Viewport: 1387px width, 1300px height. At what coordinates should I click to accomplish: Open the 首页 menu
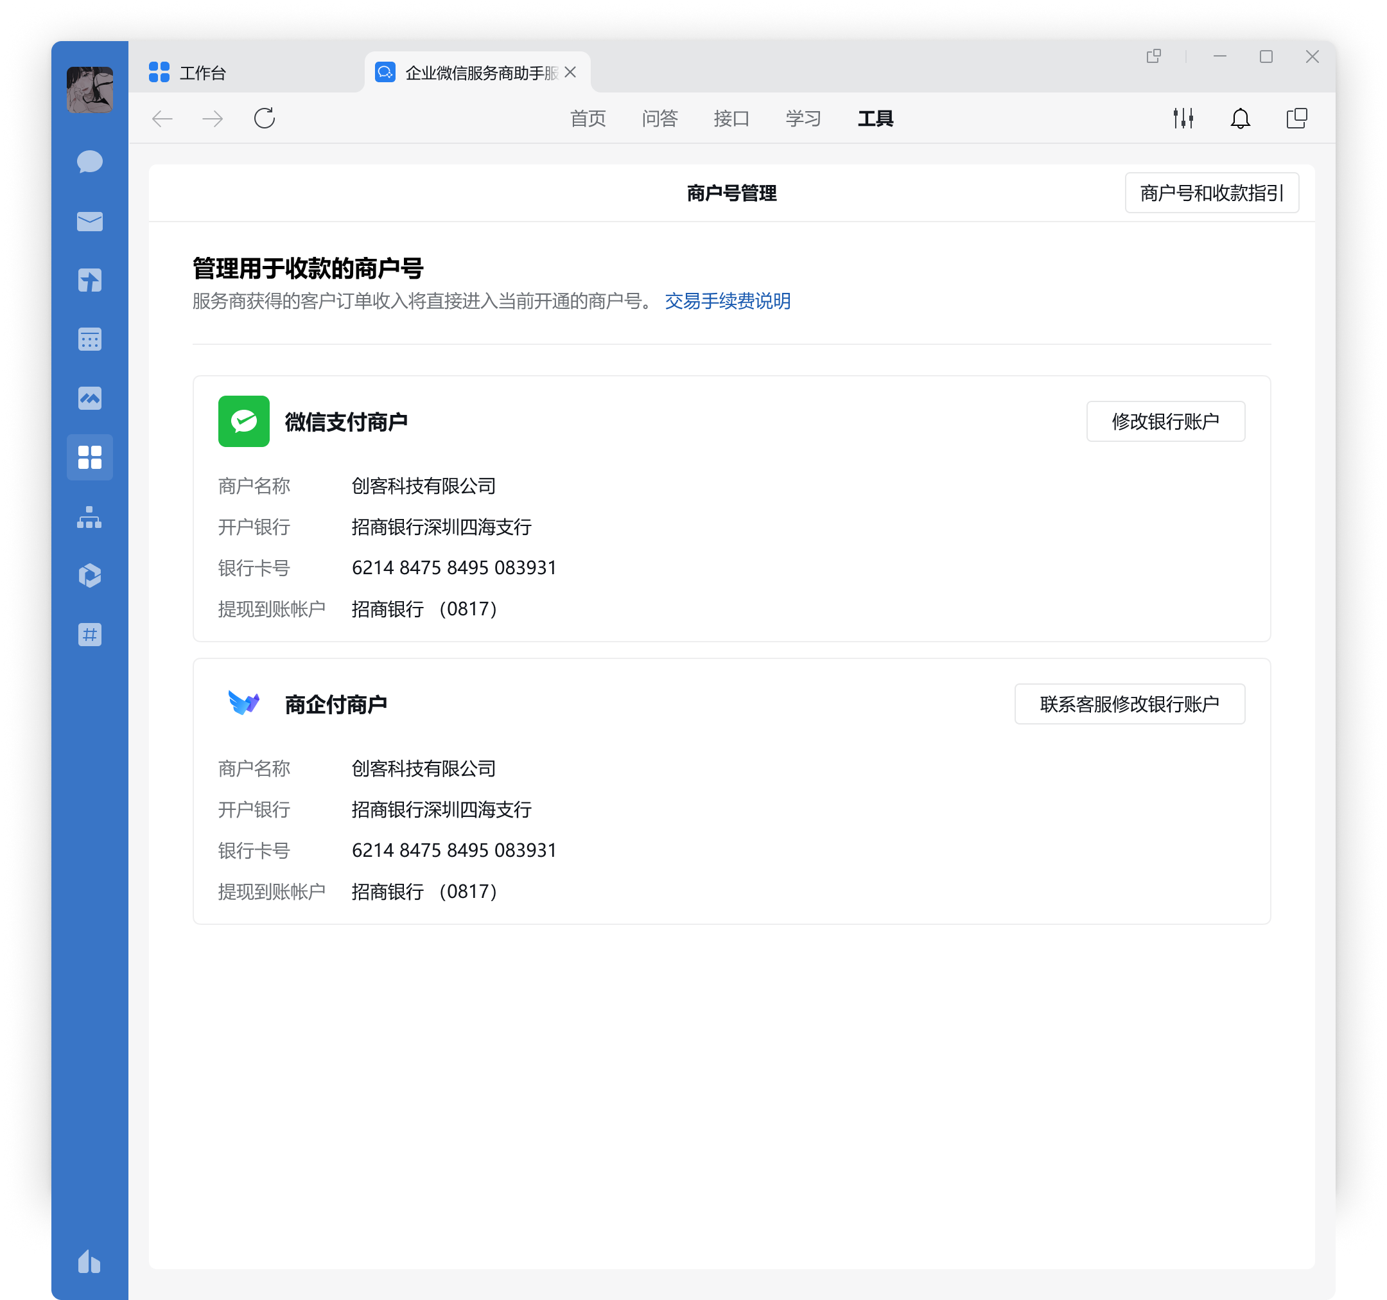(x=588, y=119)
